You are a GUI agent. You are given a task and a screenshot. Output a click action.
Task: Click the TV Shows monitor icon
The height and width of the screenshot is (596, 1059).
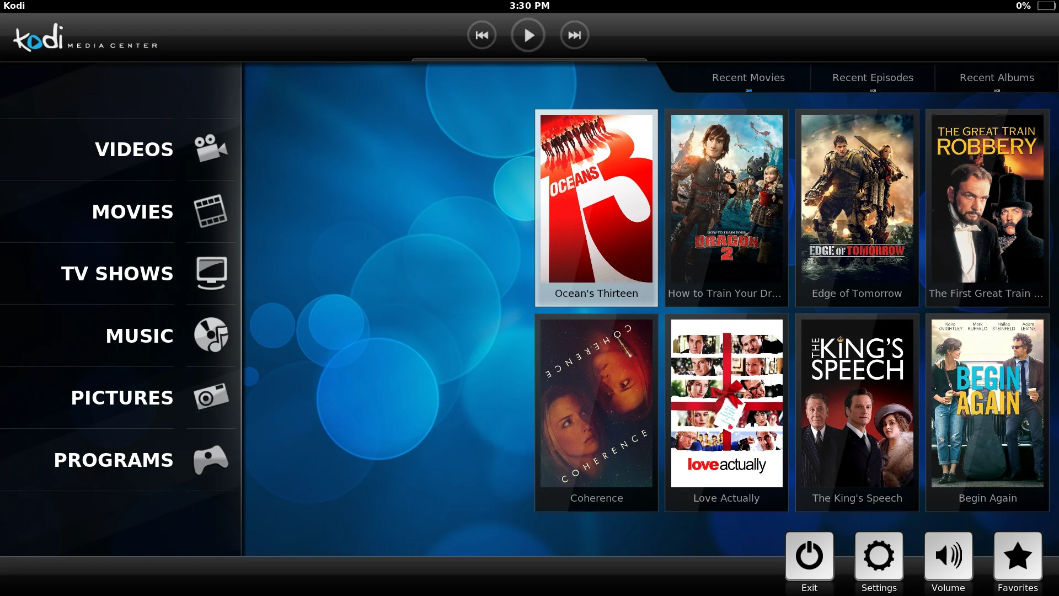(211, 273)
